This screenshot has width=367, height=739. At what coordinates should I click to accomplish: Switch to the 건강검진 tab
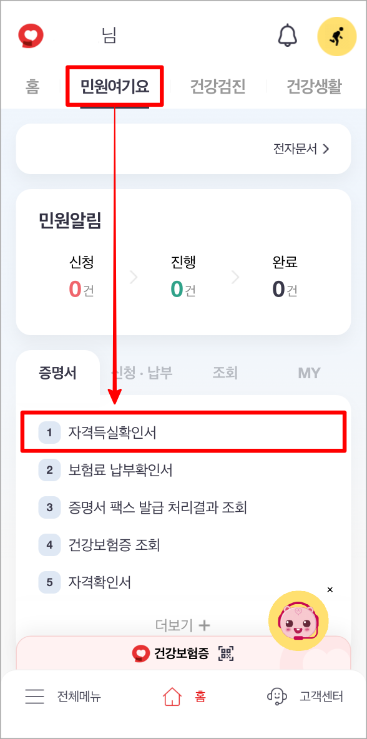(217, 87)
